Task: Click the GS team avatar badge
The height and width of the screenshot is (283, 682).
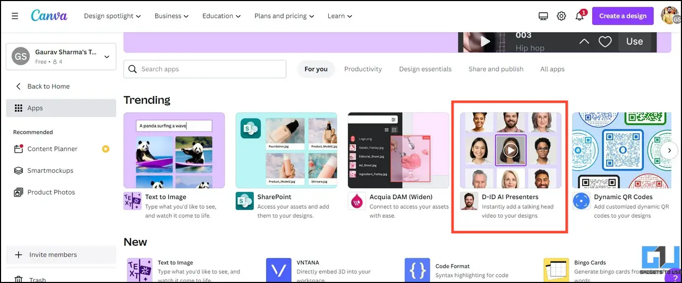Action: click(21, 56)
